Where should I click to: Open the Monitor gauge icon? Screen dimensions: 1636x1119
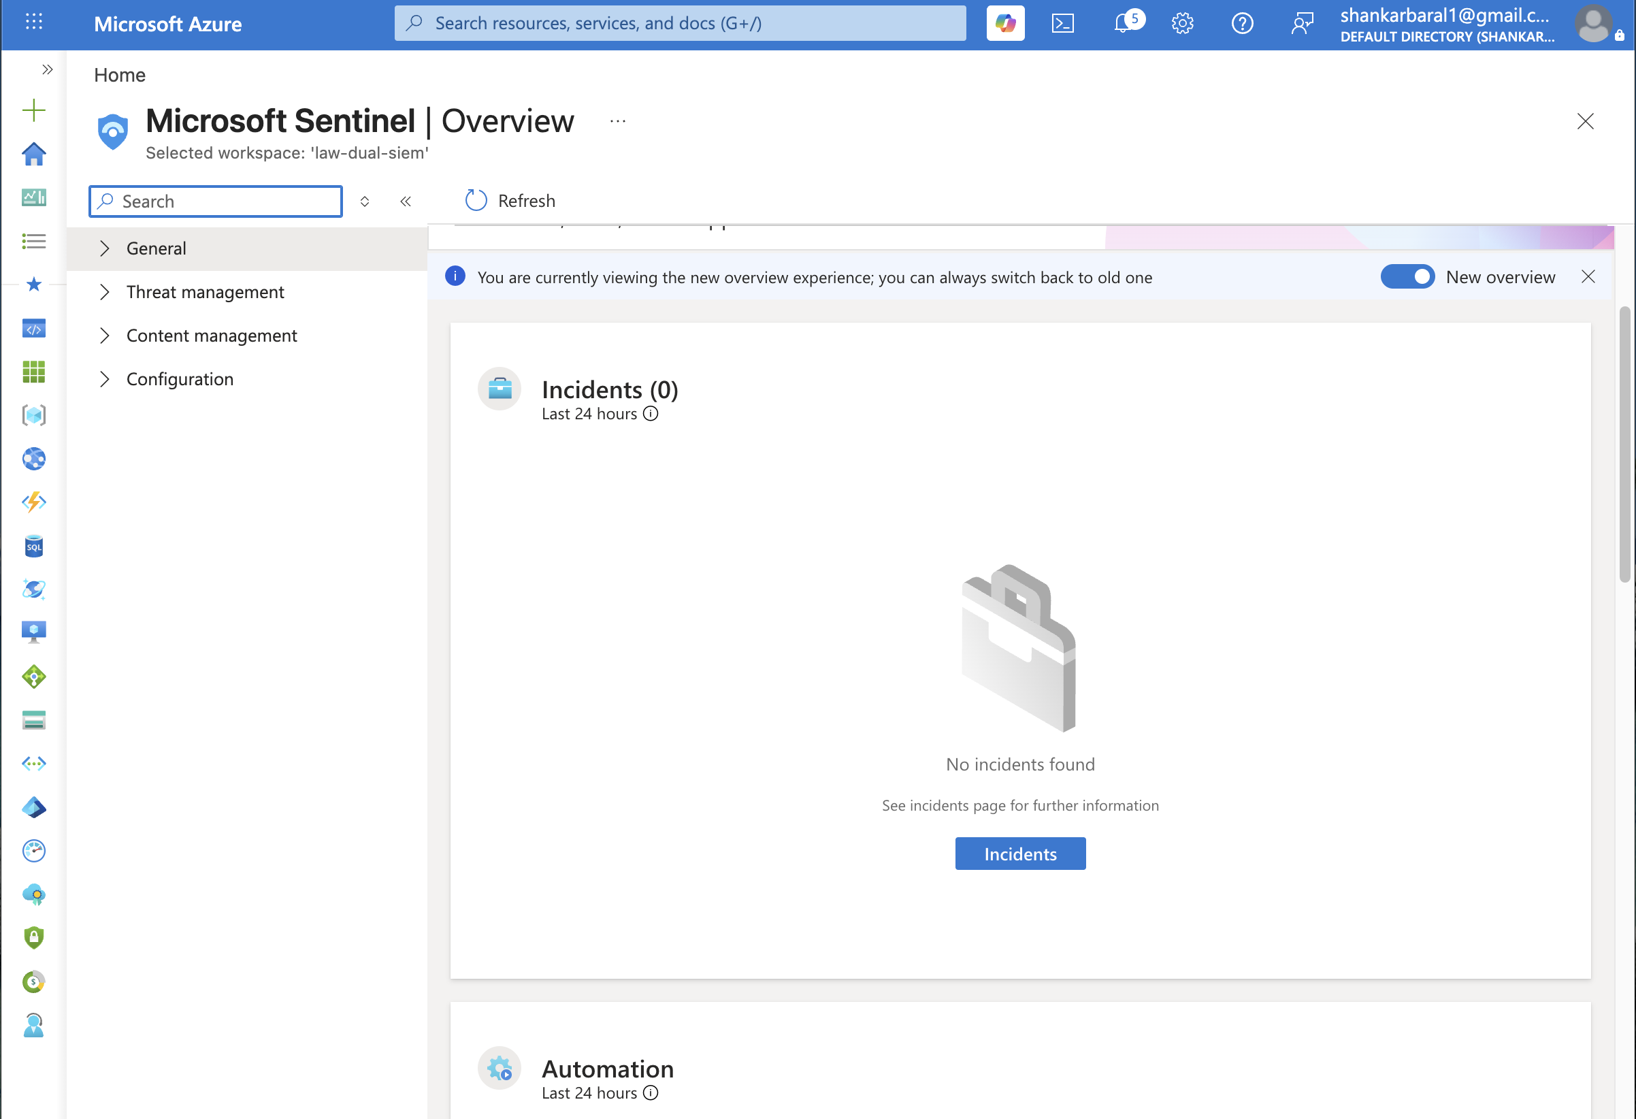(x=34, y=851)
